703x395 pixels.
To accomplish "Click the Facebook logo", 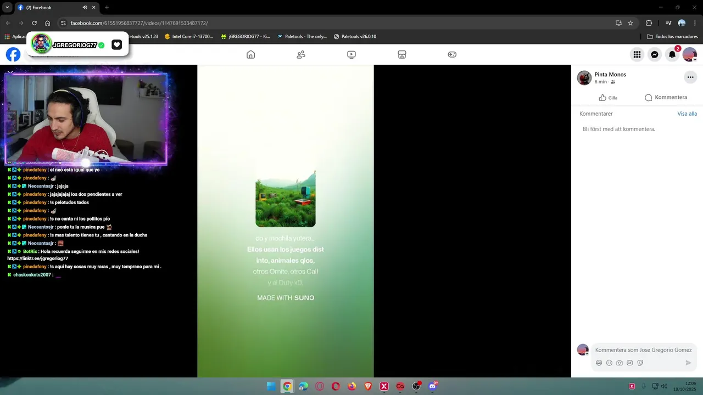I will tap(13, 54).
